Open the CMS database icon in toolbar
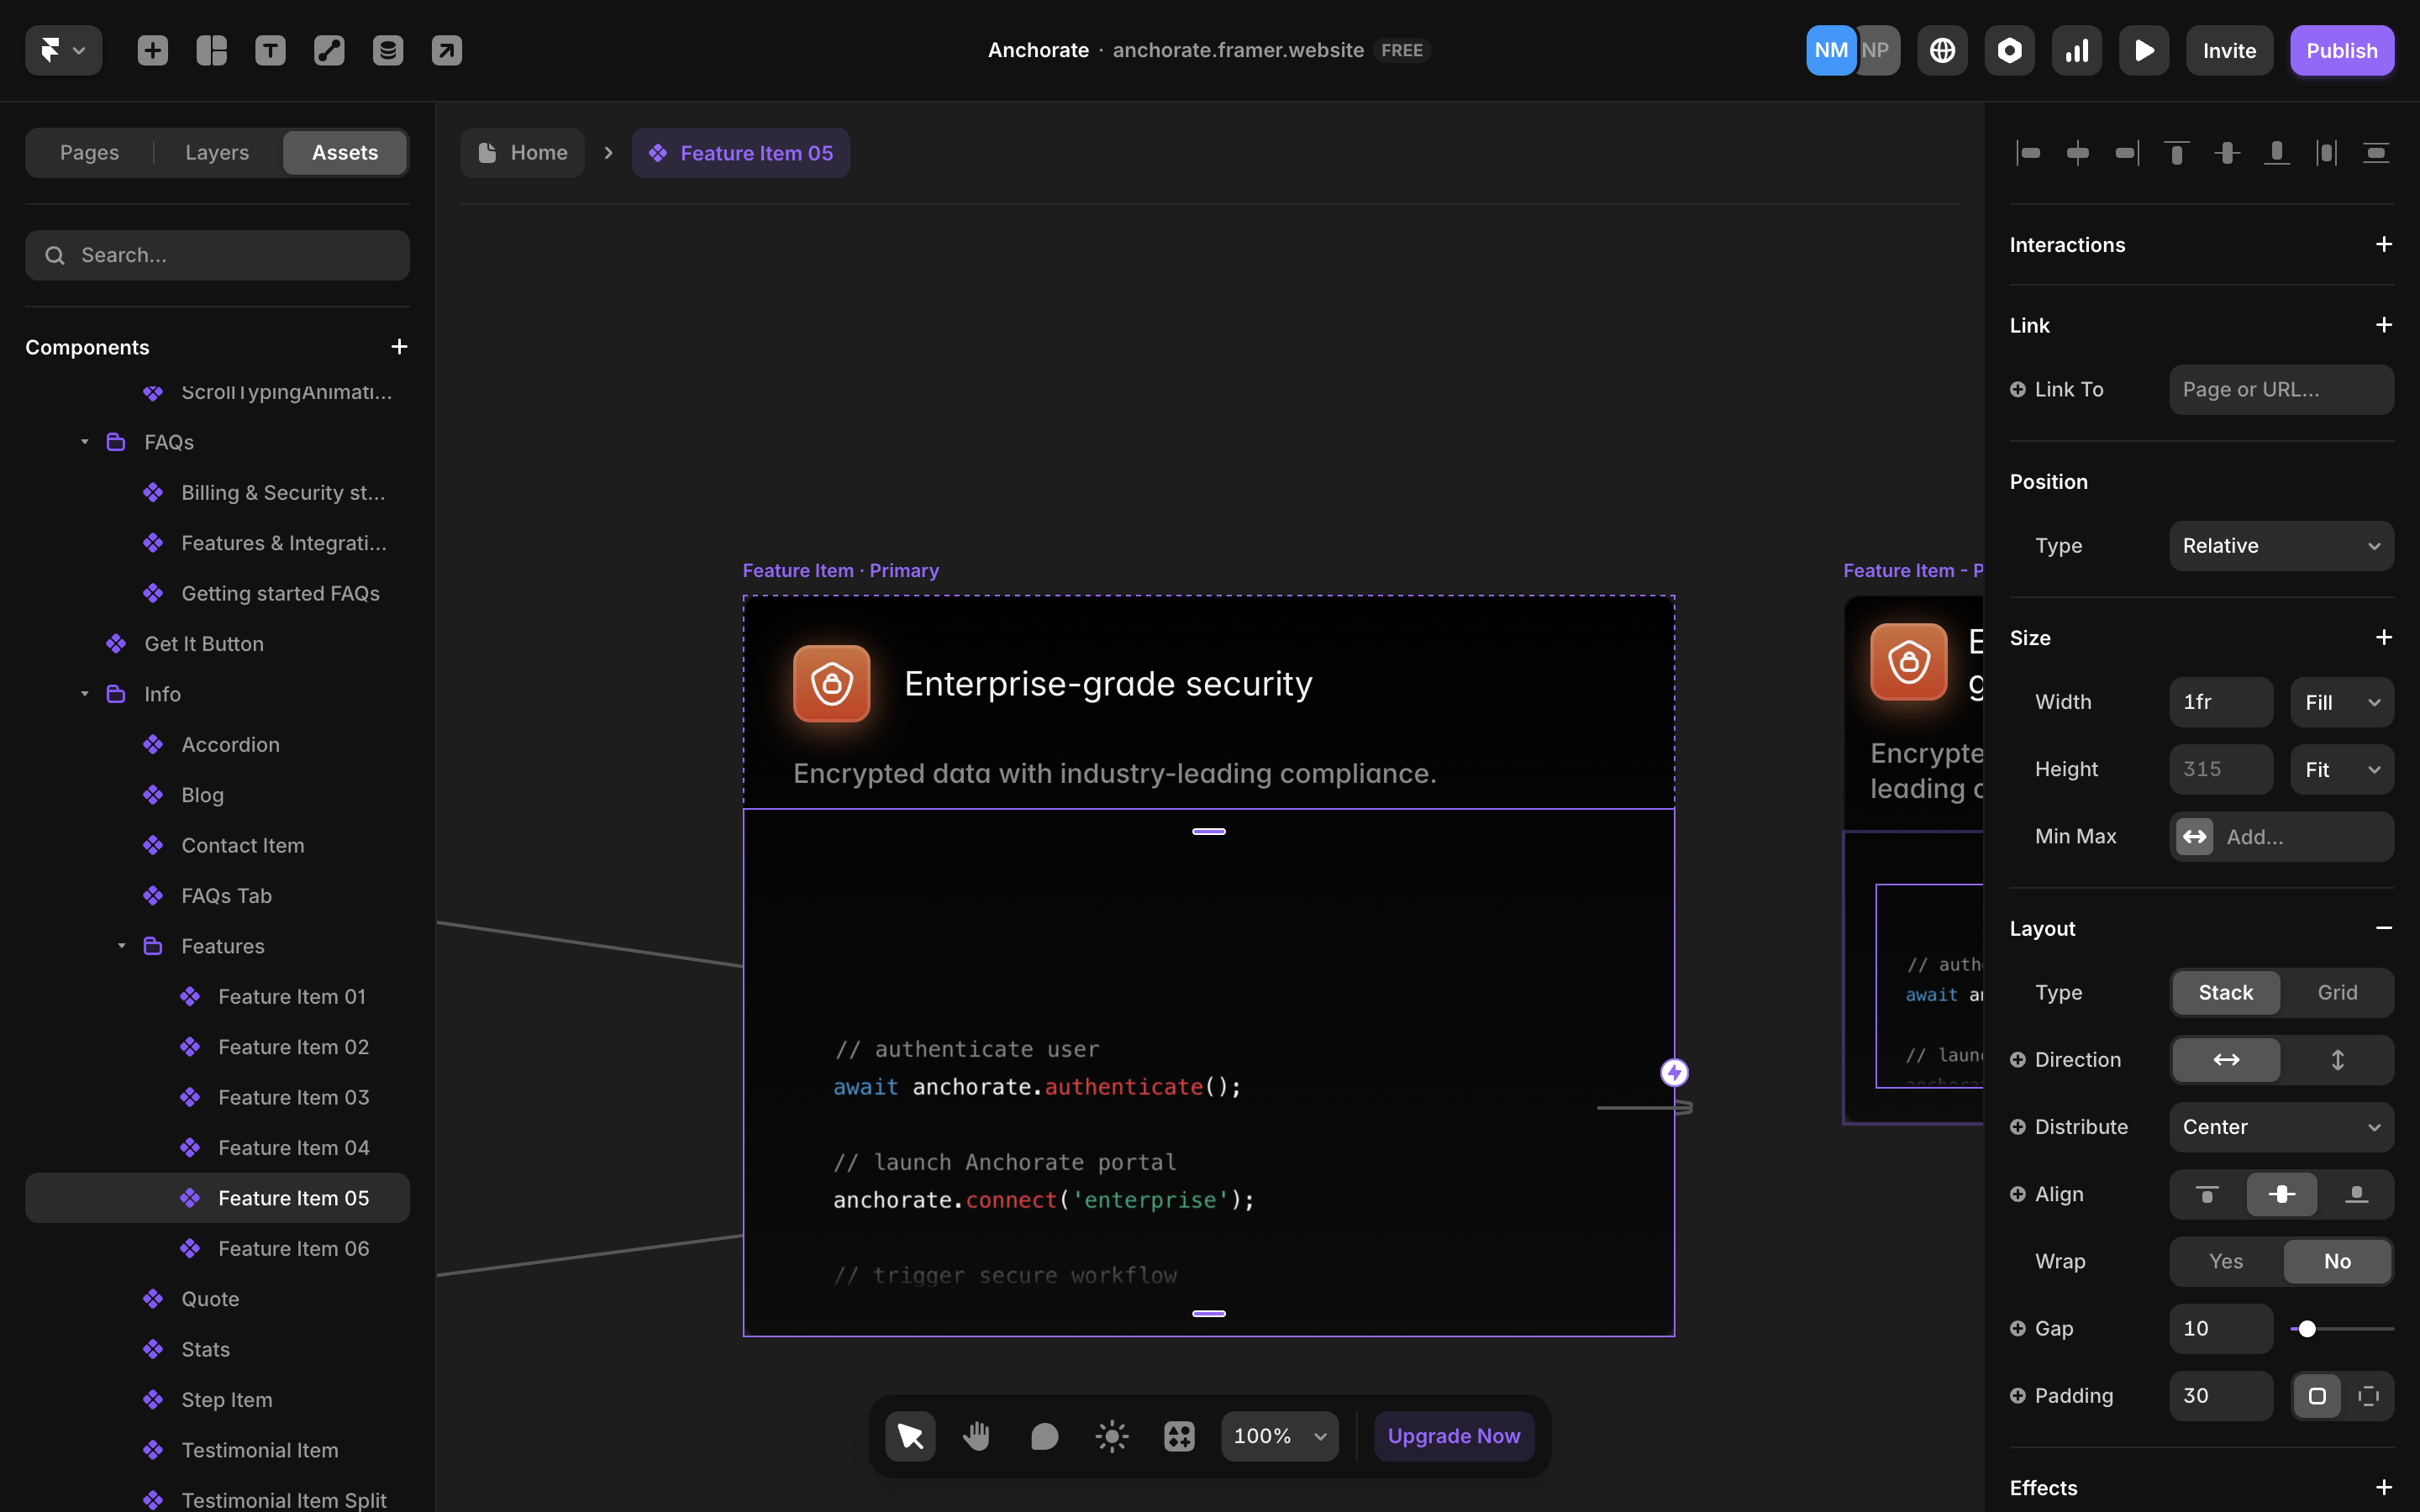The height and width of the screenshot is (1512, 2420). coord(387,50)
